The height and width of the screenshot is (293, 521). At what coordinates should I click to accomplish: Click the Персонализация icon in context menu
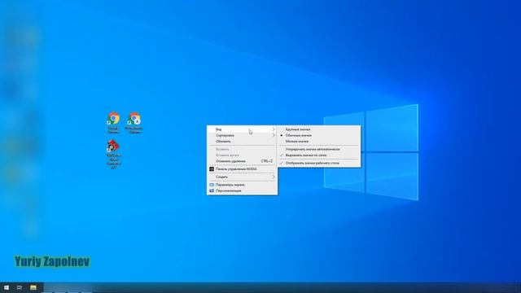[x=212, y=190]
